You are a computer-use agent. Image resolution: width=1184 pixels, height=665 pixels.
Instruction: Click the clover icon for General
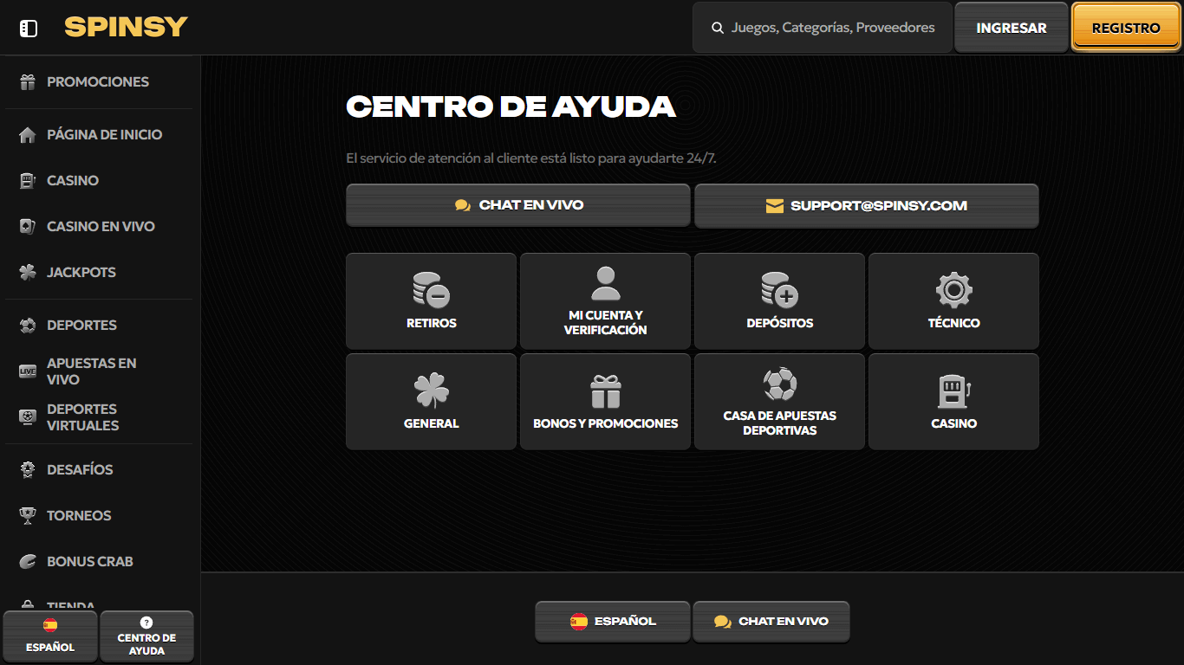pyautogui.click(x=432, y=391)
